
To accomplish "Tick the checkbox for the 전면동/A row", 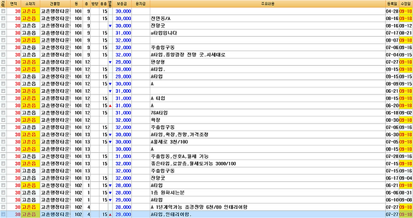I will tap(3, 18).
